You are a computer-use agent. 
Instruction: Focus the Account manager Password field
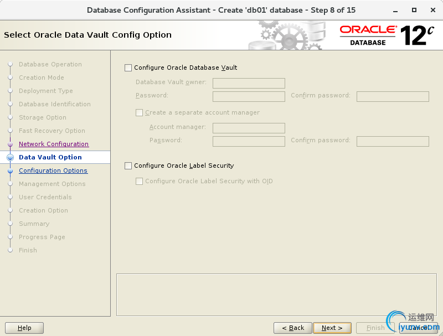[x=249, y=142]
